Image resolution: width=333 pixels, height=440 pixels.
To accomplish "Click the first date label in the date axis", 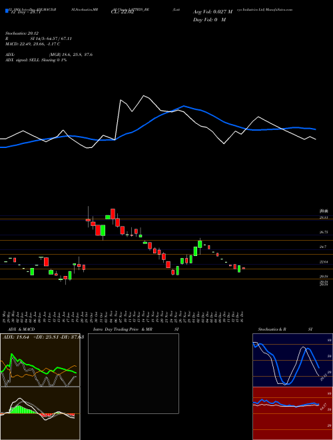I will [x=5, y=317].
